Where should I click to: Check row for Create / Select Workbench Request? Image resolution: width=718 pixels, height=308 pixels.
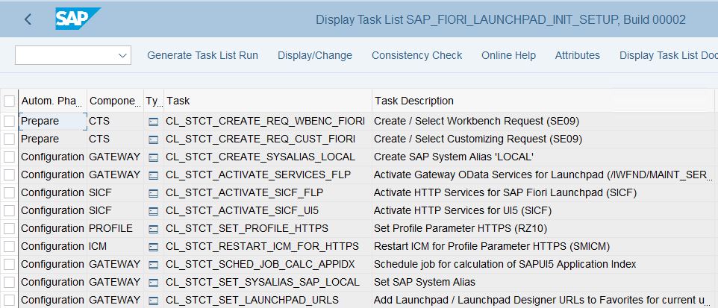coord(9,122)
